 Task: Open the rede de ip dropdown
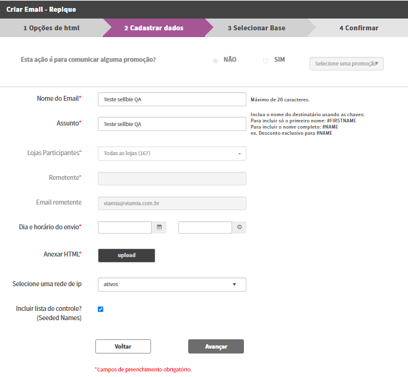coord(172,284)
